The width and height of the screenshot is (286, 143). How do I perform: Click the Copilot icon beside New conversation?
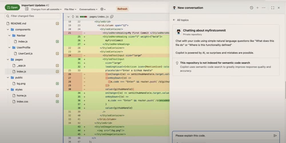[x=174, y=8]
